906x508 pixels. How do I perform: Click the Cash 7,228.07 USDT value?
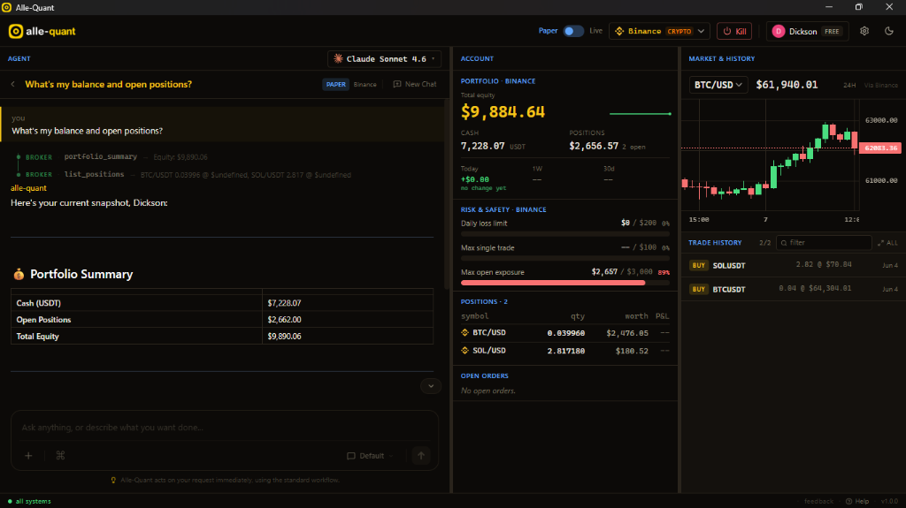click(493, 147)
